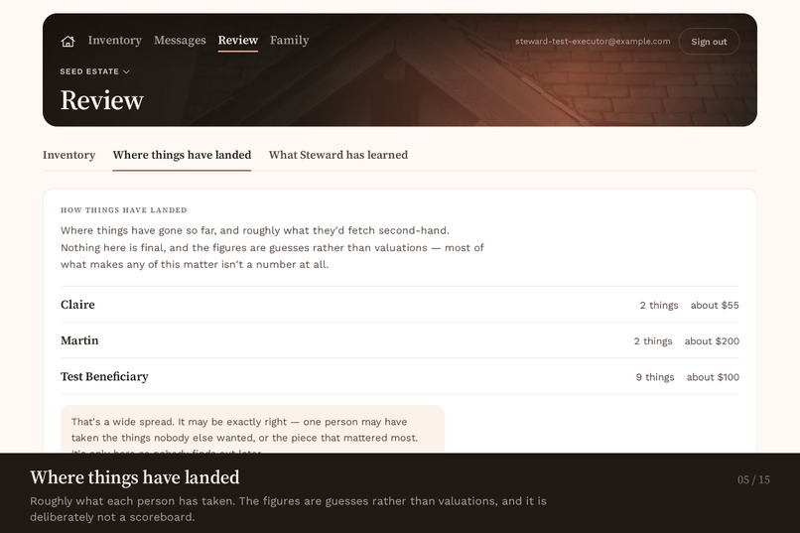This screenshot has height=533, width=800.
Task: Click Test Beneficiary's 'about $100' figure
Action: pos(713,377)
